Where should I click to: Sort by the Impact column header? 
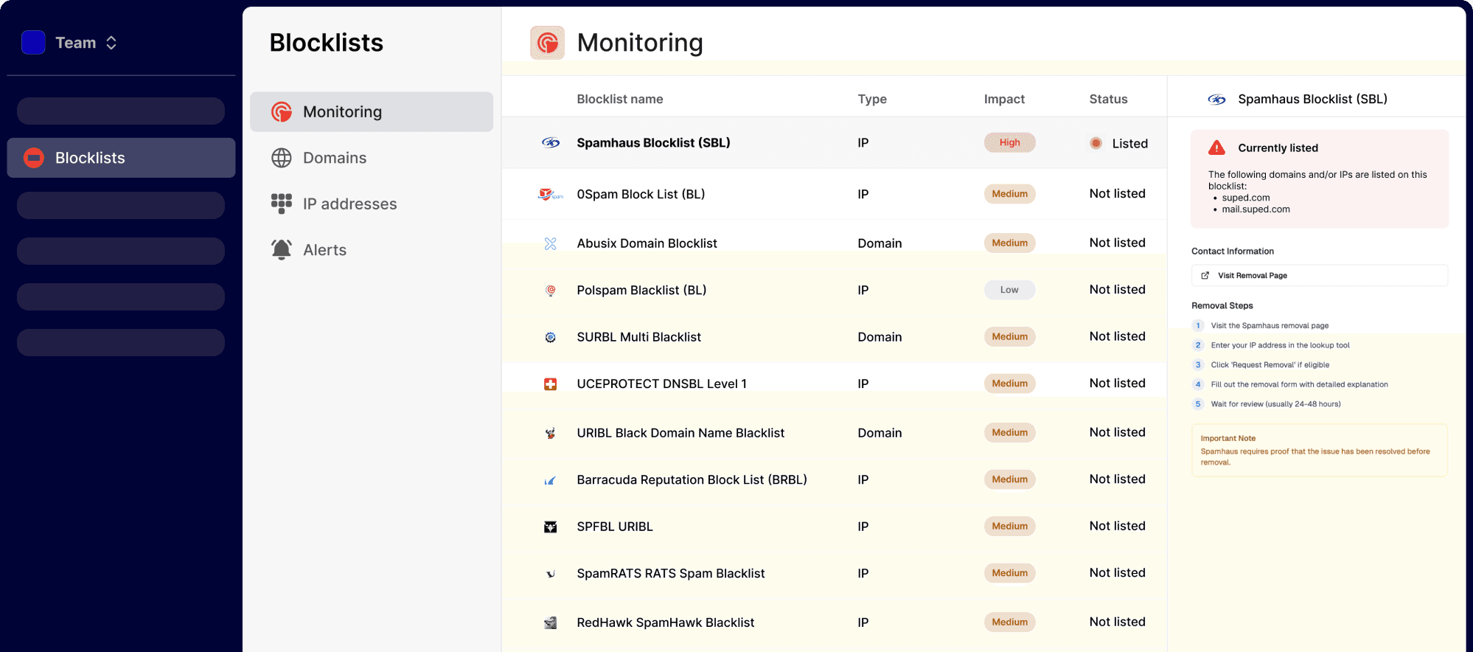(1004, 99)
